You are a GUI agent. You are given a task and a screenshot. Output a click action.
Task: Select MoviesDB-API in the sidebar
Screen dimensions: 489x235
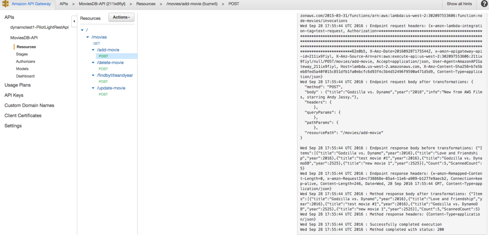(25, 37)
